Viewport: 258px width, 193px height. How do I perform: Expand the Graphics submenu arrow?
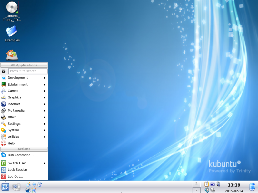[45, 98]
